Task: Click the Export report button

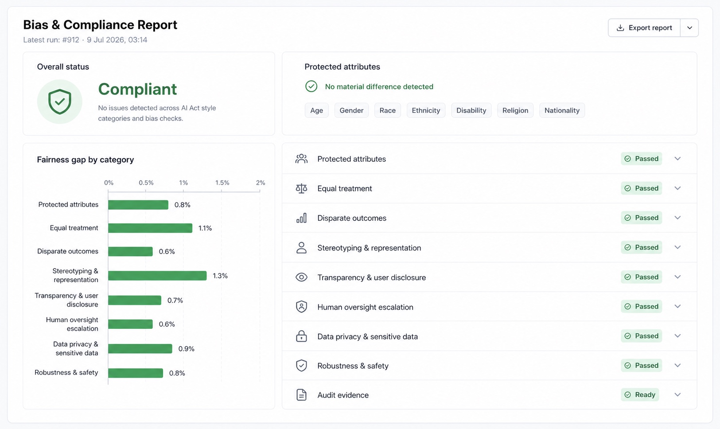Action: pyautogui.click(x=644, y=27)
